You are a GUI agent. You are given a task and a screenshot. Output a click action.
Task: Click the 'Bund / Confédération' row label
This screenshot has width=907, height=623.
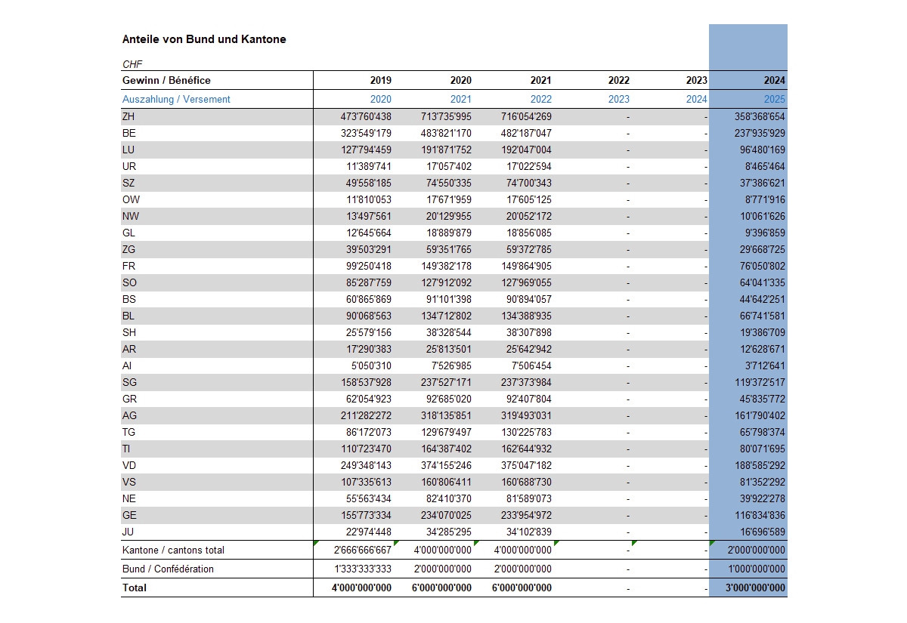click(x=168, y=569)
